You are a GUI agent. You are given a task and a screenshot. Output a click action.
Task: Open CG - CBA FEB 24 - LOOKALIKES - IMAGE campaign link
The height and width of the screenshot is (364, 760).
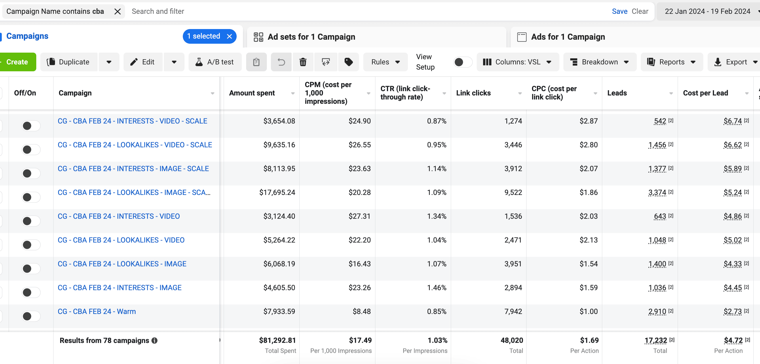pos(122,264)
